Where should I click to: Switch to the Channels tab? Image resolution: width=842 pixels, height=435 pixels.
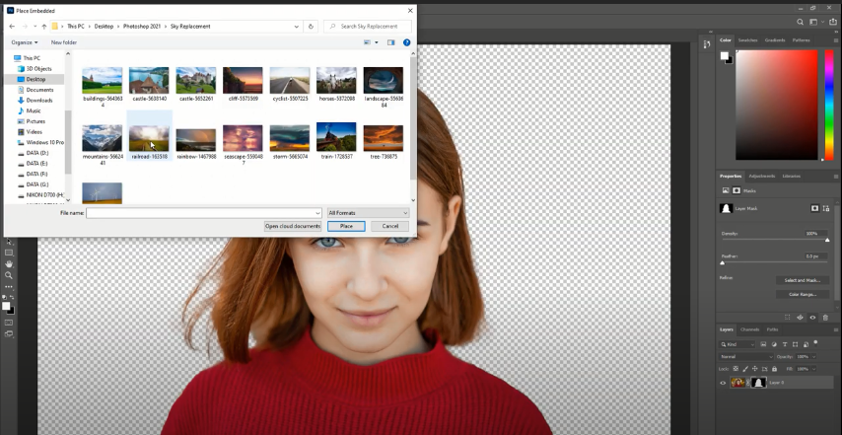tap(749, 329)
